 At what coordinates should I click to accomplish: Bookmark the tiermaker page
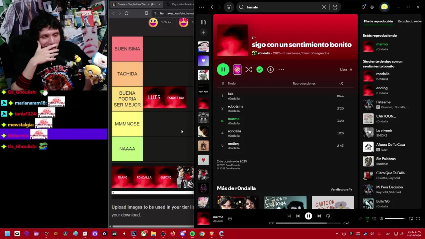pos(146,13)
